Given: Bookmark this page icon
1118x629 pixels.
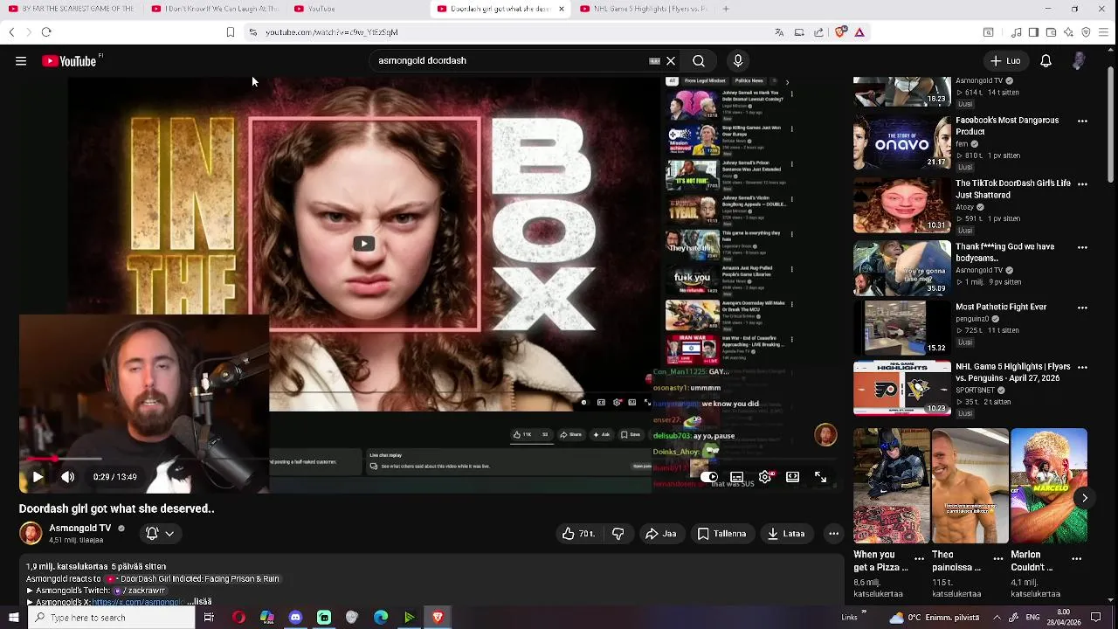Looking at the screenshot, I should (230, 32).
